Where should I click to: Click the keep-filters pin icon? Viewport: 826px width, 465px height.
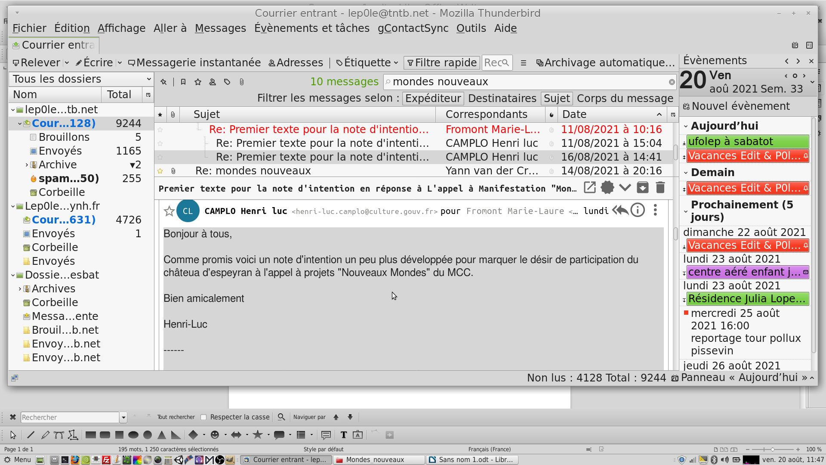tap(163, 82)
